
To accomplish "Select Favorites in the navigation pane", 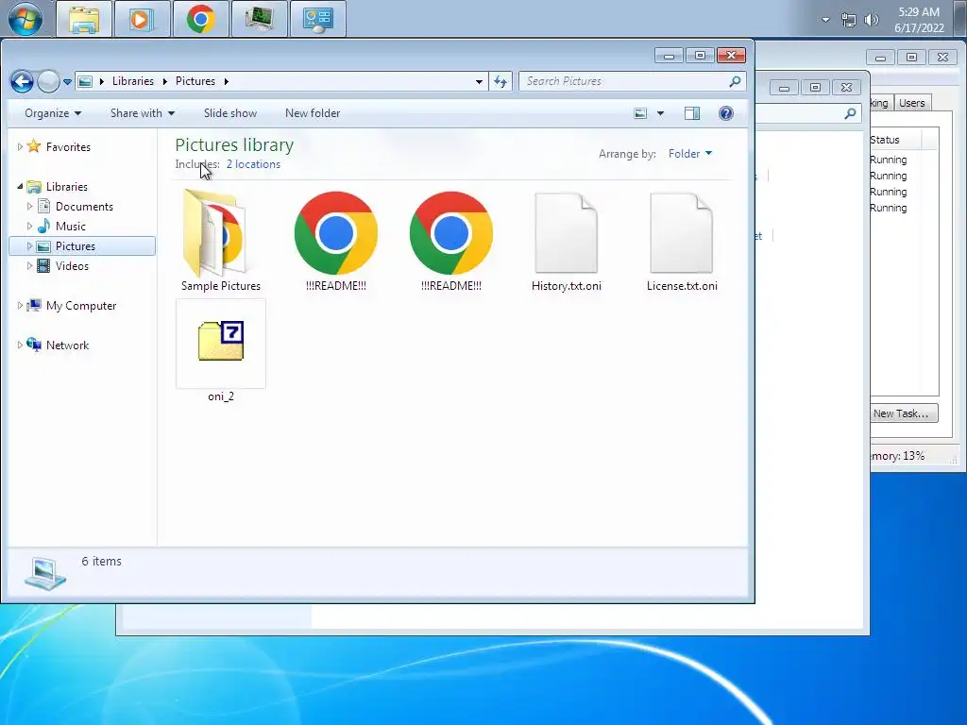I will [68, 147].
